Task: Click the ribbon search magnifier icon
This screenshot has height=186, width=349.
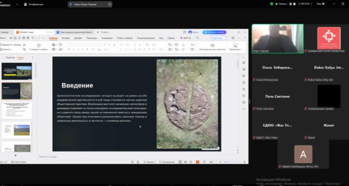Action: coord(197,38)
